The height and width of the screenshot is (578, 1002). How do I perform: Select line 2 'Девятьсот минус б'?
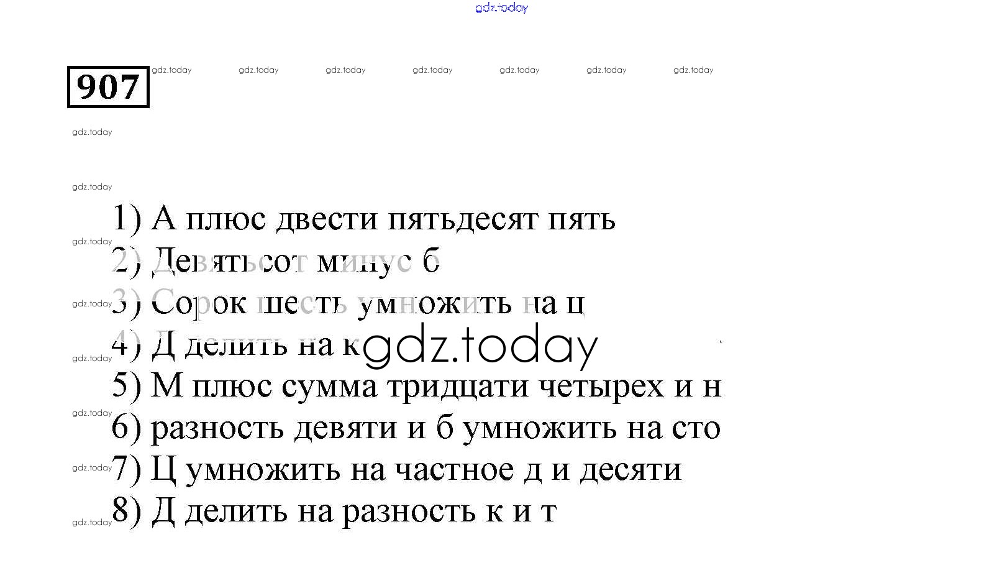tap(276, 261)
